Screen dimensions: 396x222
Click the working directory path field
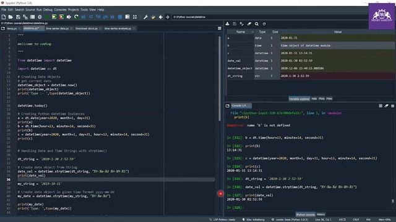click(269, 17)
